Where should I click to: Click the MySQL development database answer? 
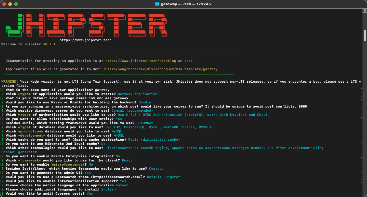(119, 135)
